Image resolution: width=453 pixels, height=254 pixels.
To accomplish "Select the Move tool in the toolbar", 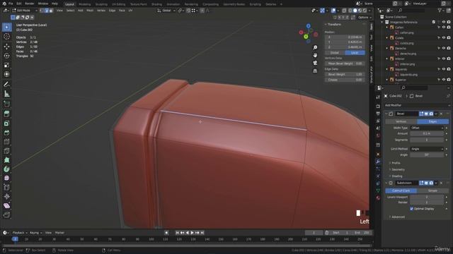I will [6, 46].
